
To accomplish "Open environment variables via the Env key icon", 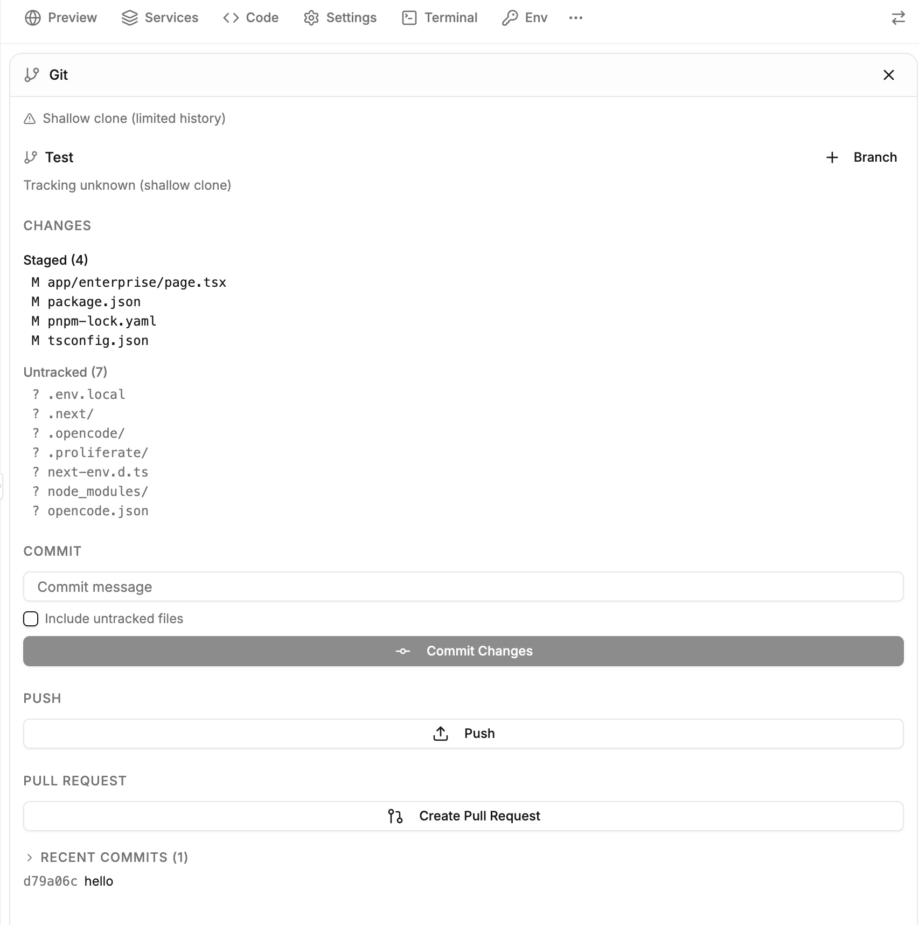I will point(510,17).
